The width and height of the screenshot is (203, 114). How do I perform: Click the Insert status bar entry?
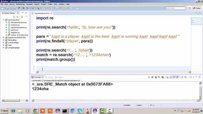pyautogui.click(x=140, y=105)
